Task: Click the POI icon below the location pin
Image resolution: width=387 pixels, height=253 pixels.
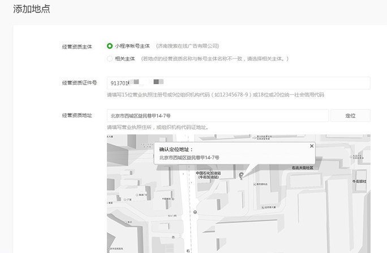Action: (254, 184)
